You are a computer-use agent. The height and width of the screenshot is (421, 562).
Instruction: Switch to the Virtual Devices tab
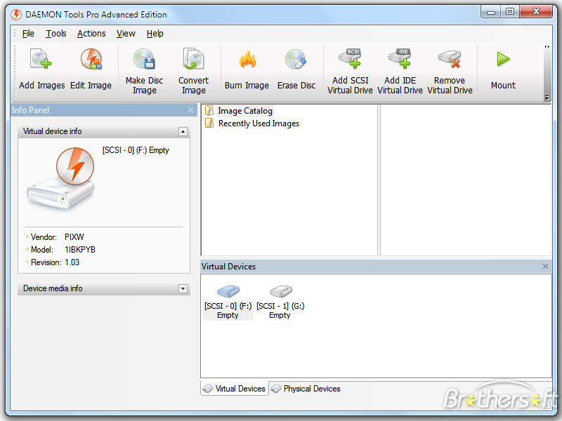point(235,389)
